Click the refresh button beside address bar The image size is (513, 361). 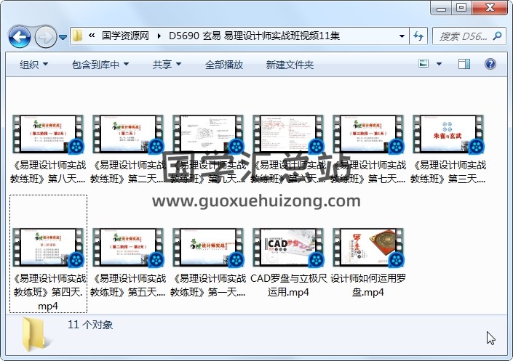pyautogui.click(x=418, y=36)
